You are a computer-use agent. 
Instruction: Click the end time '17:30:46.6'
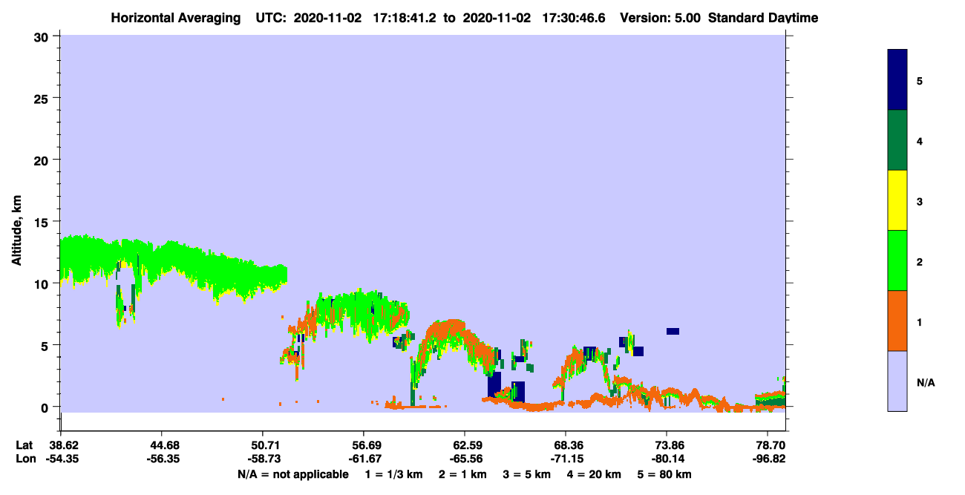pyautogui.click(x=574, y=18)
